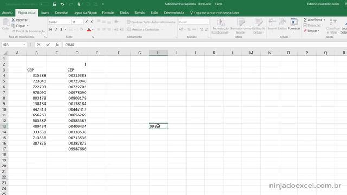Toggle bold N formatting
The height and width of the screenshot is (195, 347).
tap(50, 29)
